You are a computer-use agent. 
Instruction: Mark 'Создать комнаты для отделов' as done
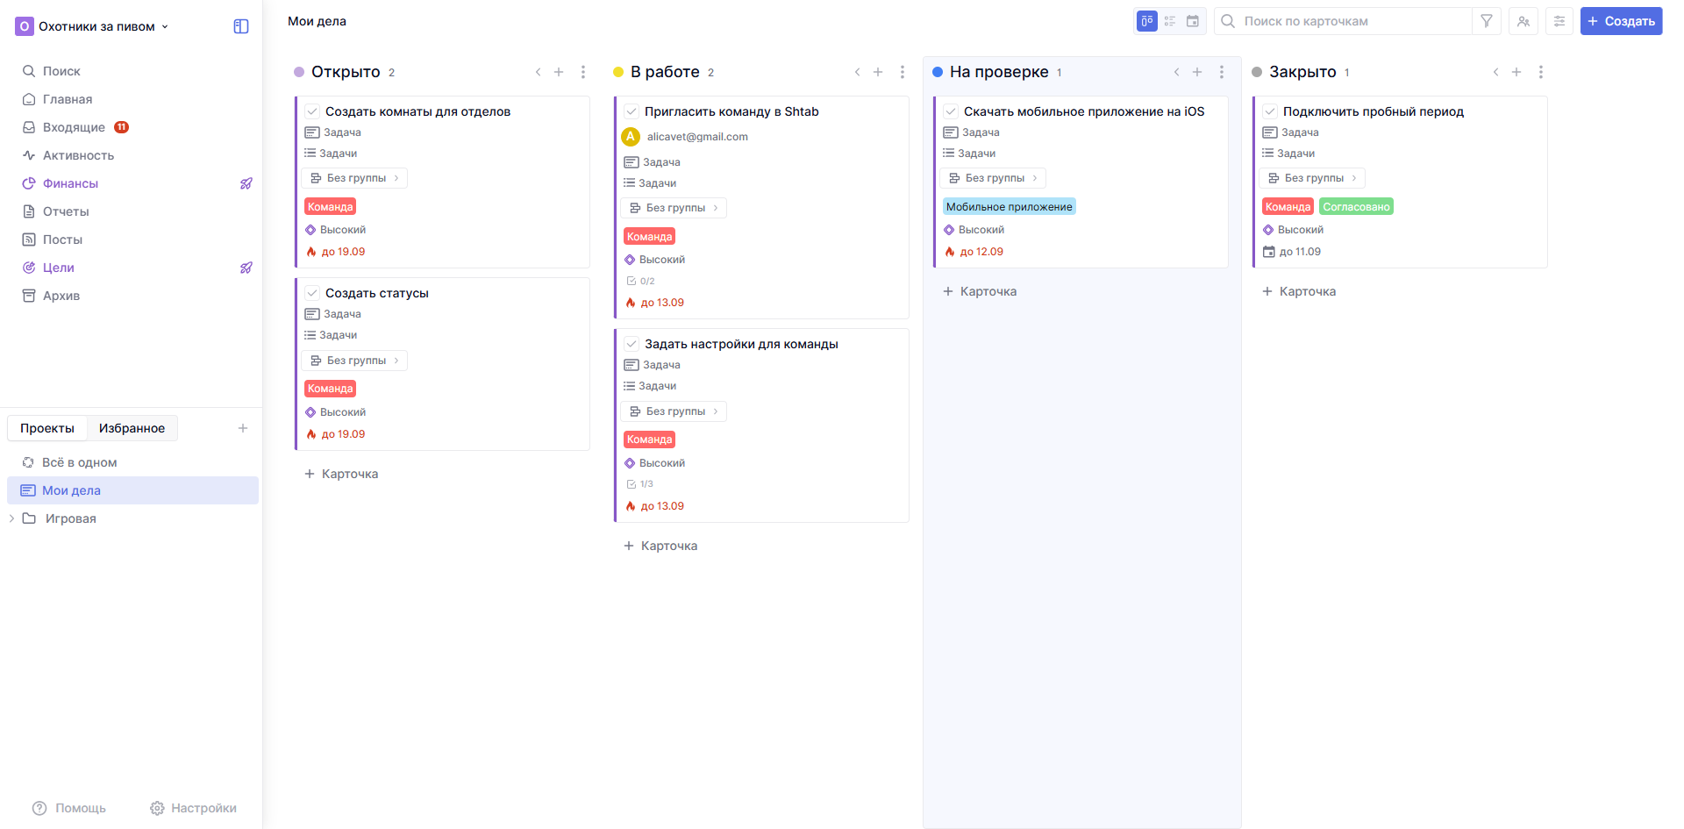(312, 111)
